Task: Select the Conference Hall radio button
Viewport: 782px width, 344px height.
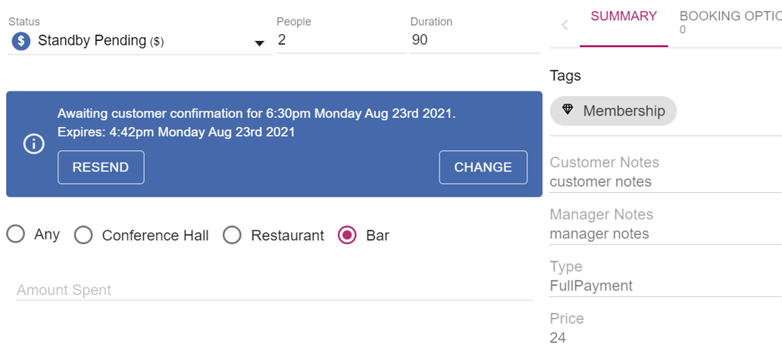Action: tap(83, 235)
